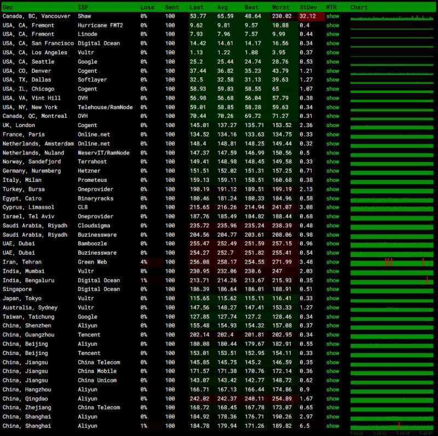
Task: Show MTR for Norway Sandefjord
Action: (x=332, y=162)
